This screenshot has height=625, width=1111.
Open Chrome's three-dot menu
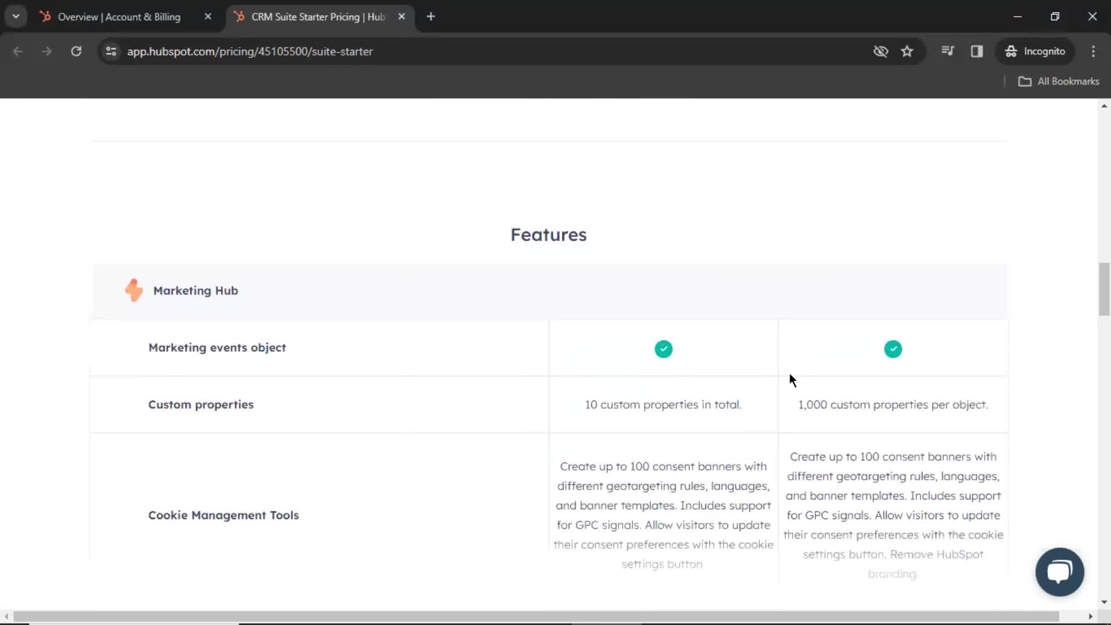pyautogui.click(x=1093, y=52)
